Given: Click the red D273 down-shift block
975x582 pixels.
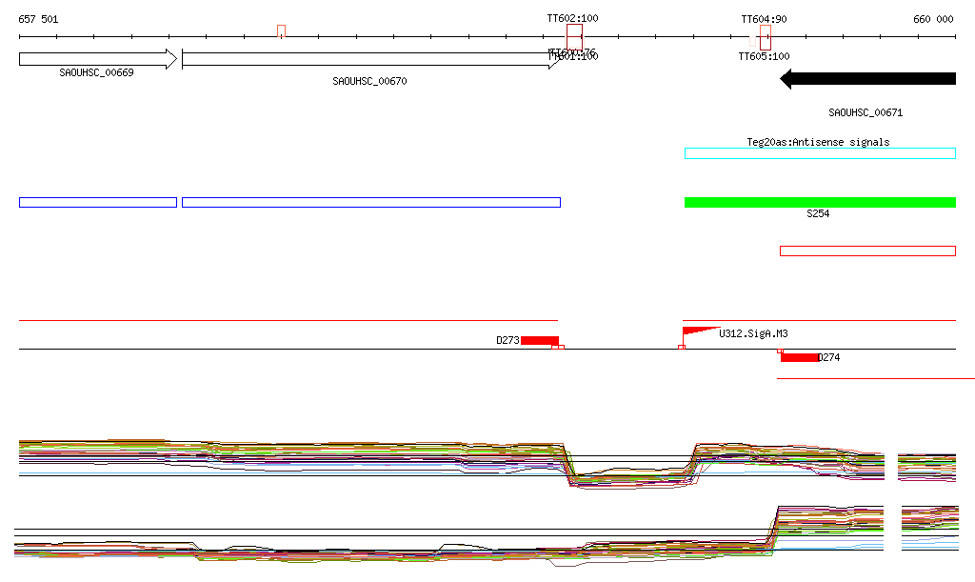Looking at the screenshot, I should tap(540, 340).
